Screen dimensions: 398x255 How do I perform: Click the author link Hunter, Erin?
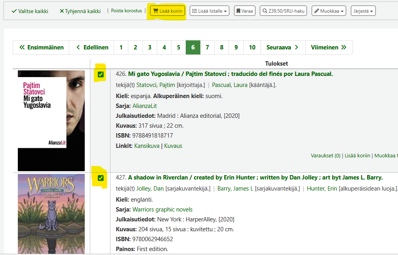pyautogui.click(x=322, y=189)
